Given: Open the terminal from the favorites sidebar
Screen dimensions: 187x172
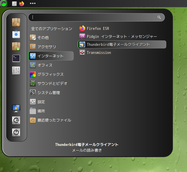Looking at the screenshot, I should pos(16,58).
